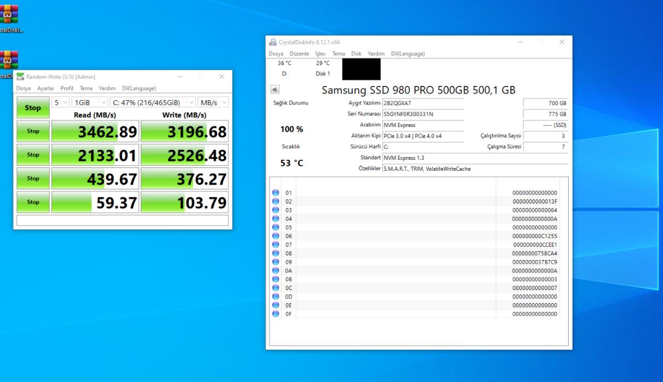Image resolution: width=663 pixels, height=382 pixels.
Task: Select the D: drive tab showing 36 °C
Action: (284, 68)
